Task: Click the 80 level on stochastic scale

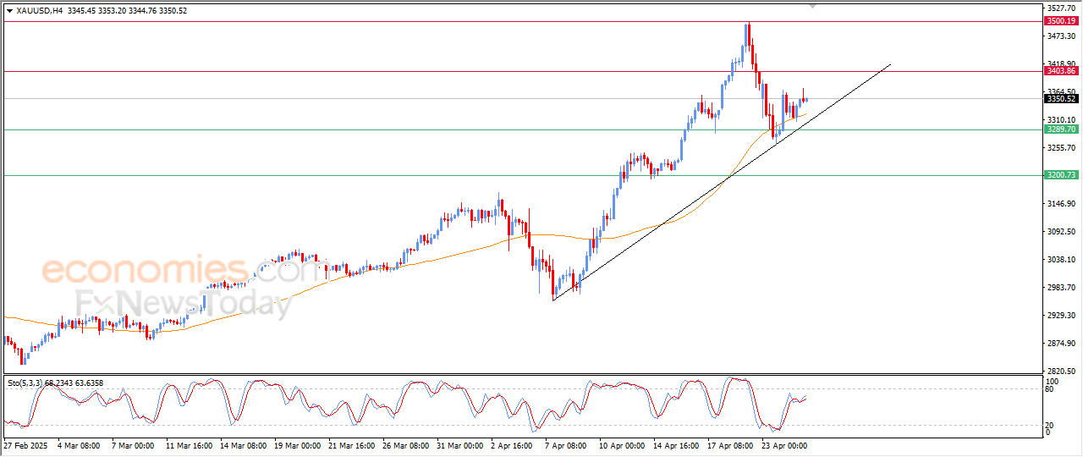Action: point(1048,389)
